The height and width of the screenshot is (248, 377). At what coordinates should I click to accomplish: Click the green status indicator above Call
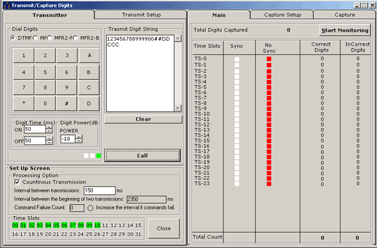coord(98,156)
